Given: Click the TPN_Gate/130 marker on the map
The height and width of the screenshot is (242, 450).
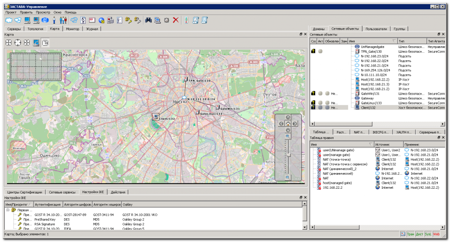Looking at the screenshot, I should coord(186,80).
